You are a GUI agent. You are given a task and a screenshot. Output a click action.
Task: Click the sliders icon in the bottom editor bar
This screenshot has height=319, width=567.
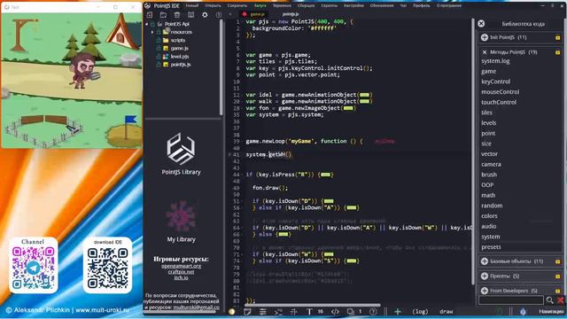[263, 311]
